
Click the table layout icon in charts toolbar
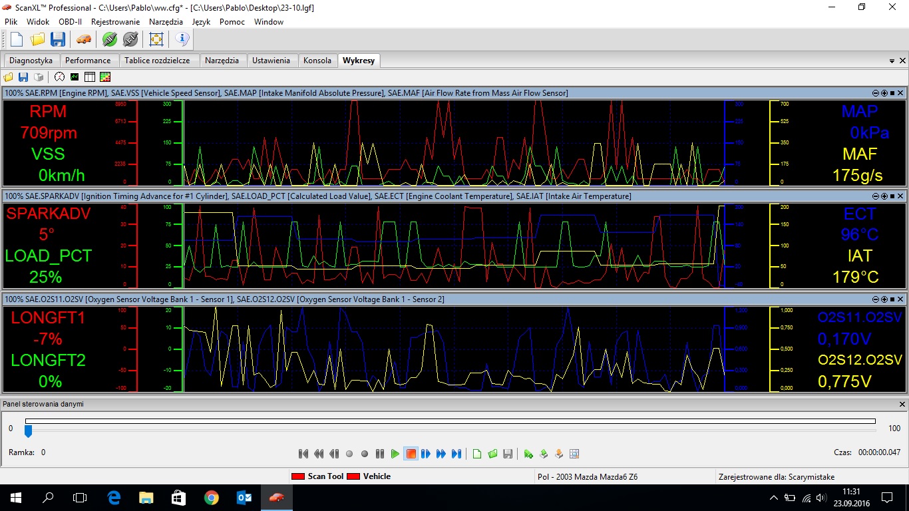pyautogui.click(x=89, y=77)
